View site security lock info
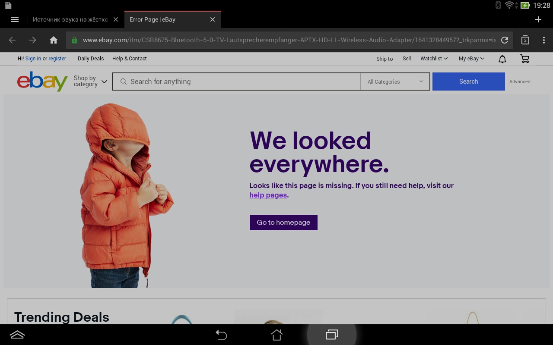The height and width of the screenshot is (345, 553). pyautogui.click(x=74, y=40)
